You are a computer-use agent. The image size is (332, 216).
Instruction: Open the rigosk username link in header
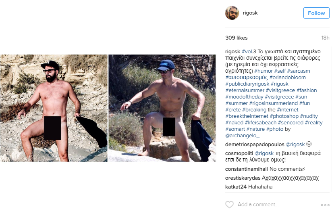coord(250,13)
